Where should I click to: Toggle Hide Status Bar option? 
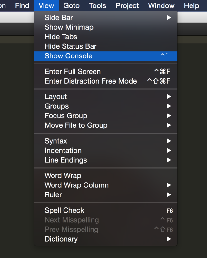point(71,46)
